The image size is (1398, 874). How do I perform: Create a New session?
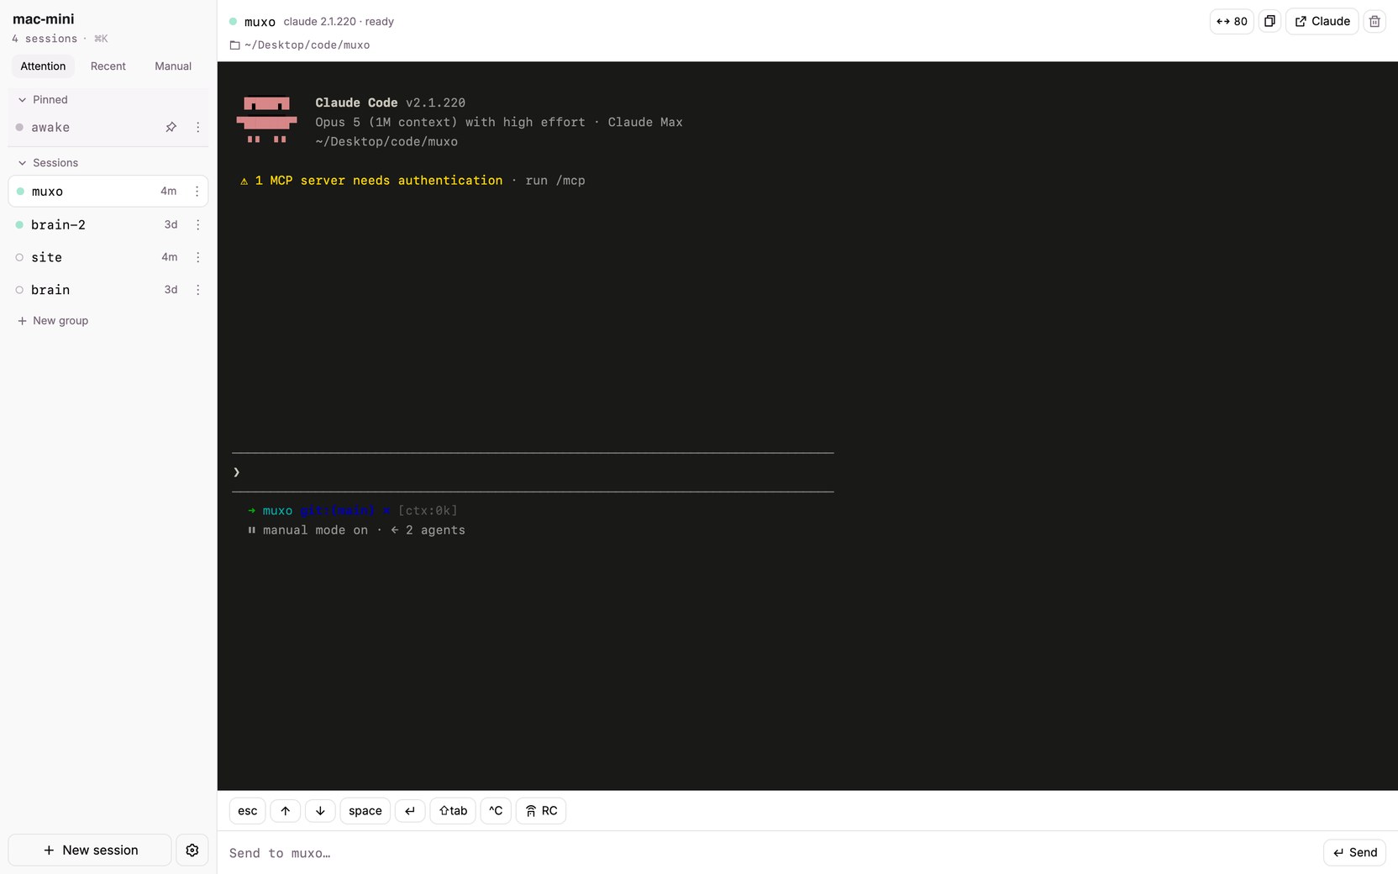click(x=90, y=850)
